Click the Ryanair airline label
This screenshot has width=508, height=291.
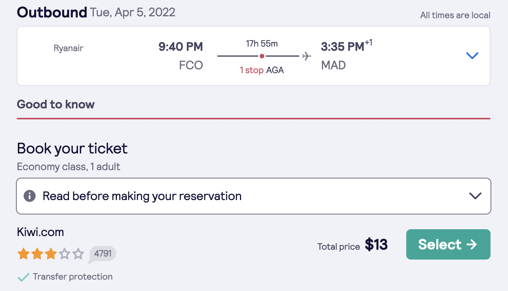[x=68, y=48]
